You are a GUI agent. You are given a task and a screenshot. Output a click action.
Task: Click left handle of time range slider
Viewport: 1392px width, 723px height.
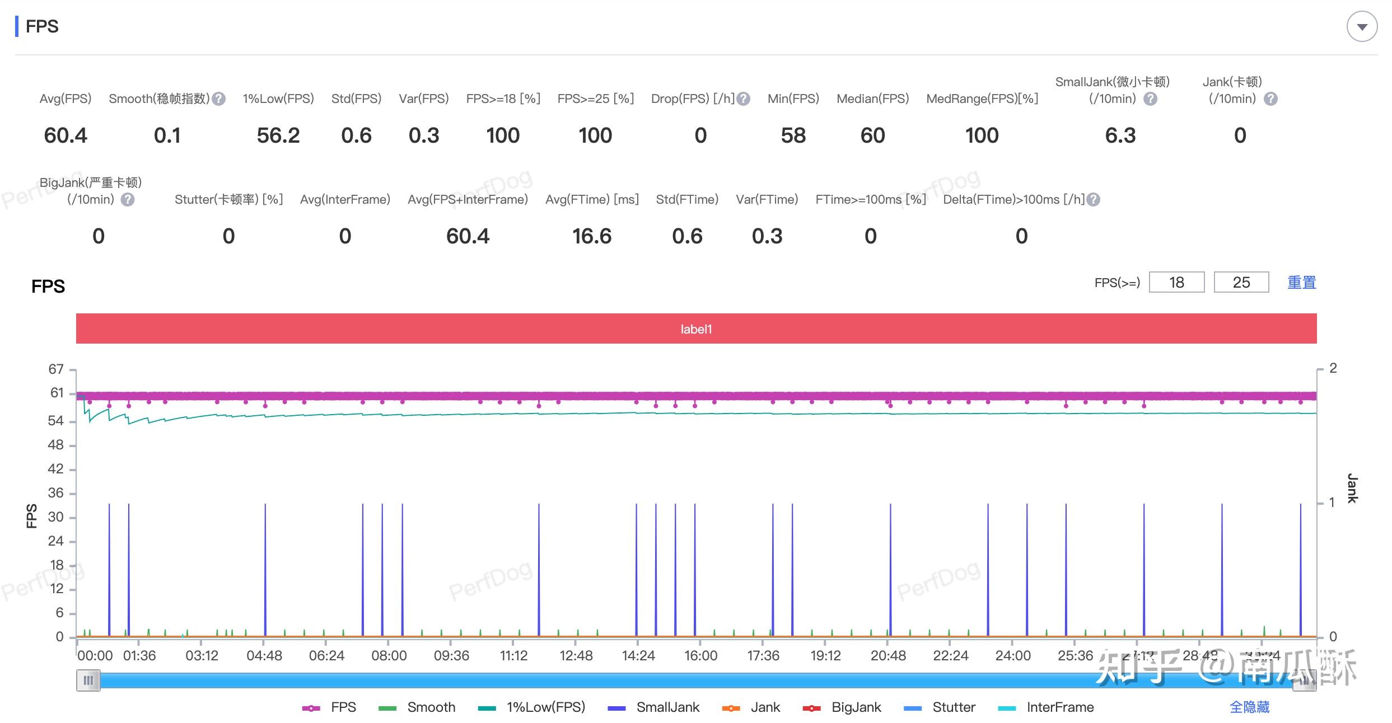pyautogui.click(x=88, y=680)
